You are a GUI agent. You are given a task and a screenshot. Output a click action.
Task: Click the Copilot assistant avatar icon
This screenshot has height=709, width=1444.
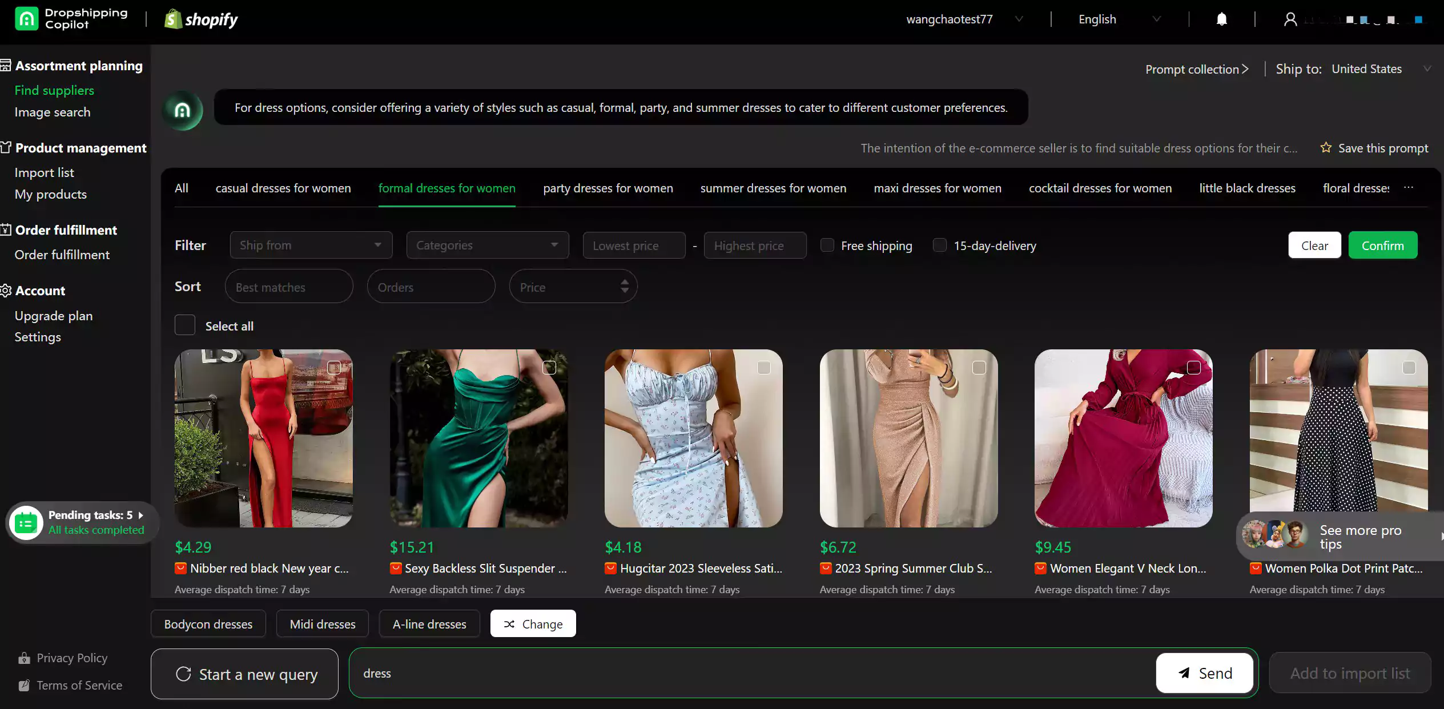click(x=182, y=110)
